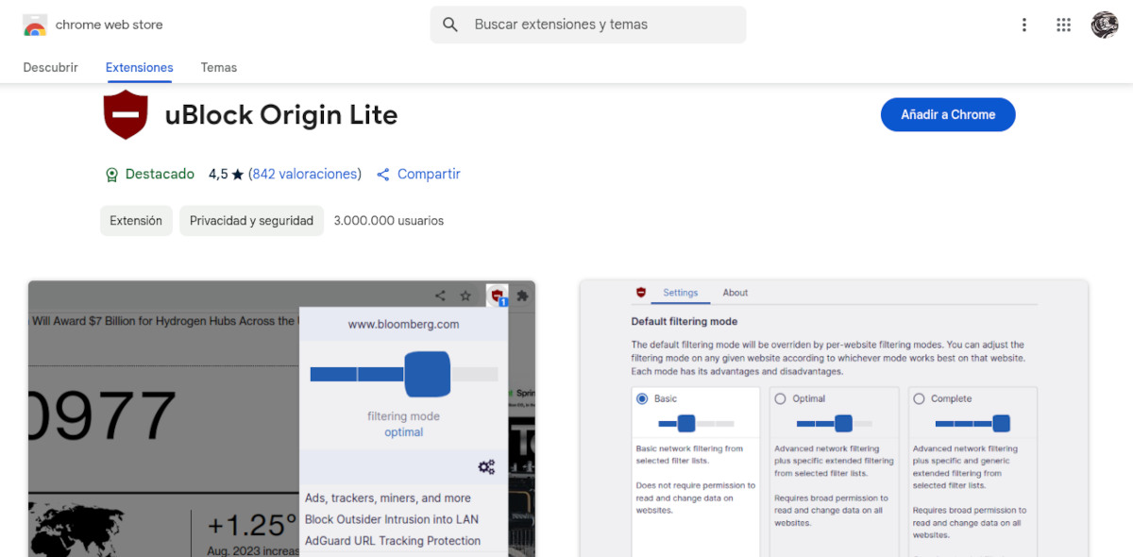Click the Añadir a Chrome button
Screen dimensions: 1133x557
coord(948,114)
